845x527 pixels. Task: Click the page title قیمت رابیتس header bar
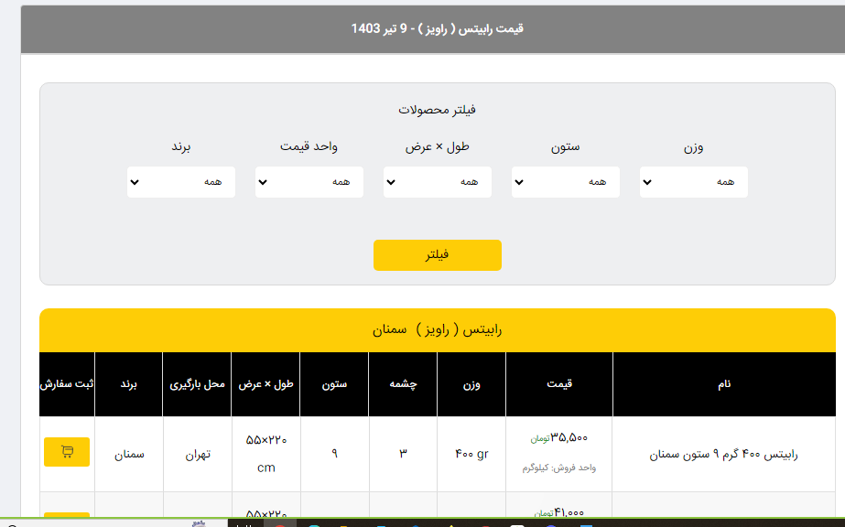[x=437, y=28]
